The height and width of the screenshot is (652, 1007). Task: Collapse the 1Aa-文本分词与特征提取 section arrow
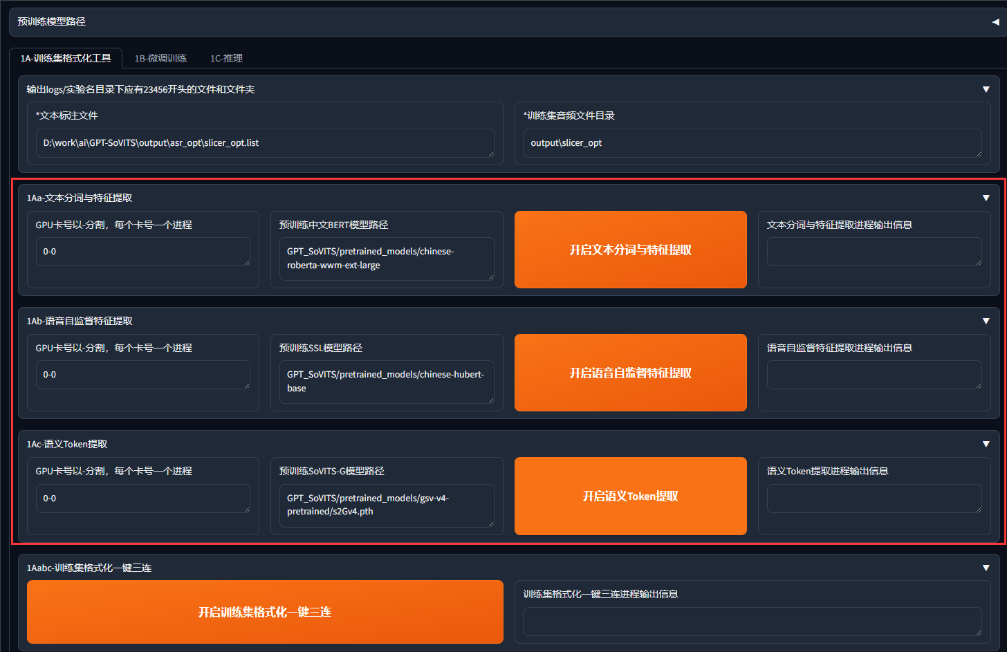click(986, 198)
